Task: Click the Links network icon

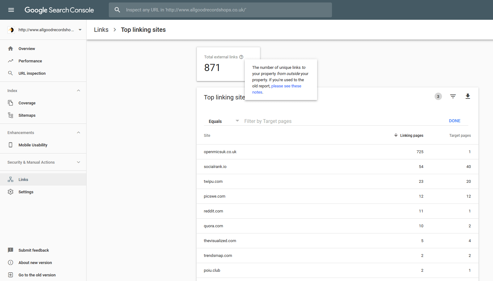Action: point(11,179)
